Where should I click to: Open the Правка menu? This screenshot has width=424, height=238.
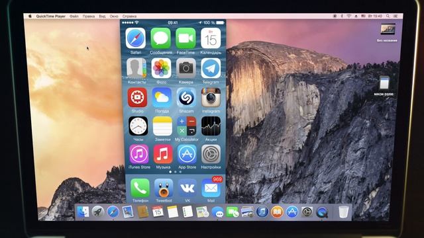coord(89,16)
